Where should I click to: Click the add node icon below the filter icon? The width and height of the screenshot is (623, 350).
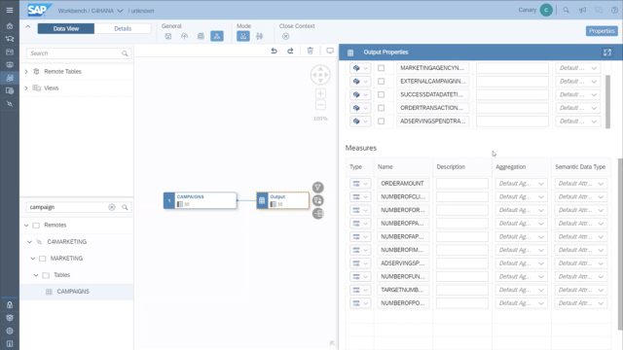coord(318,200)
